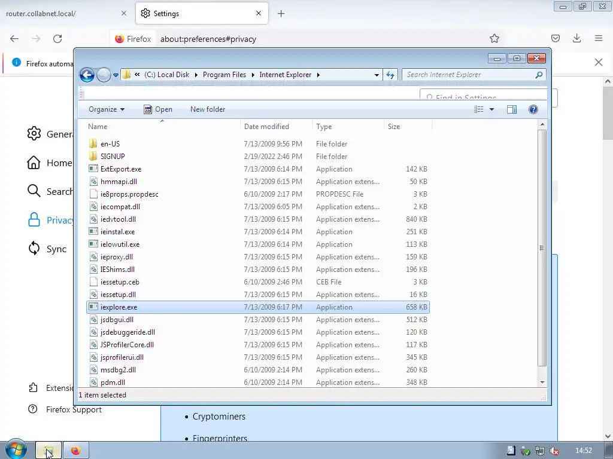This screenshot has width=613, height=459.
Task: Click the Explorer forward arrow button
Action: coord(104,75)
